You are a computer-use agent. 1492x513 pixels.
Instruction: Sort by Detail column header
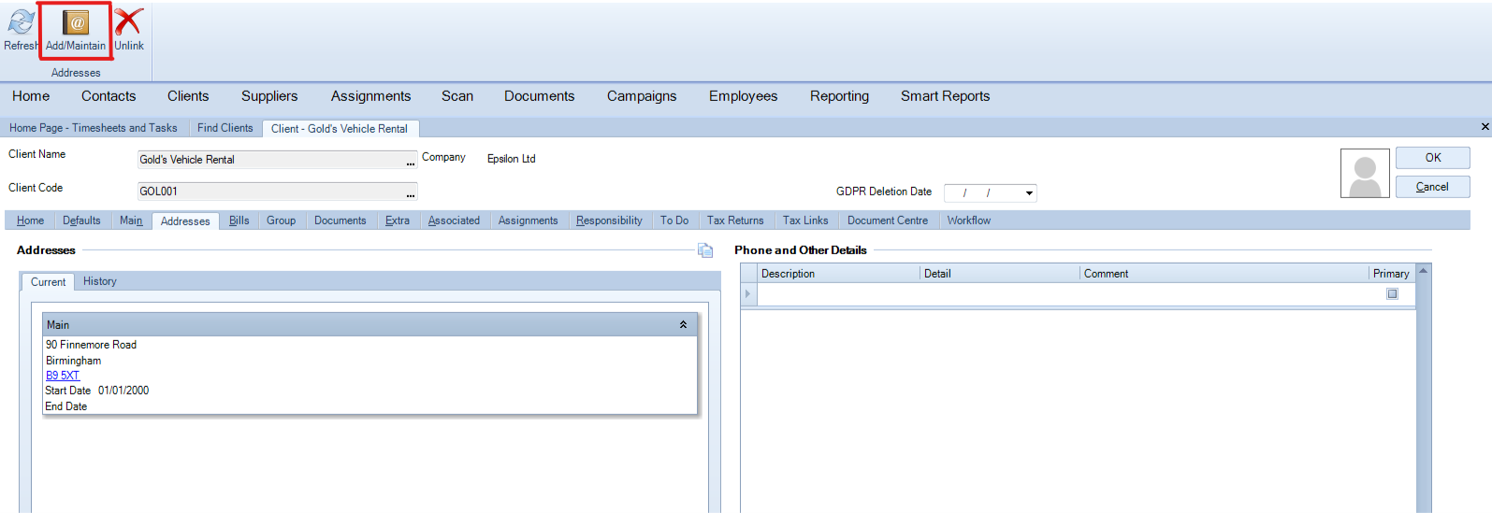point(1000,274)
